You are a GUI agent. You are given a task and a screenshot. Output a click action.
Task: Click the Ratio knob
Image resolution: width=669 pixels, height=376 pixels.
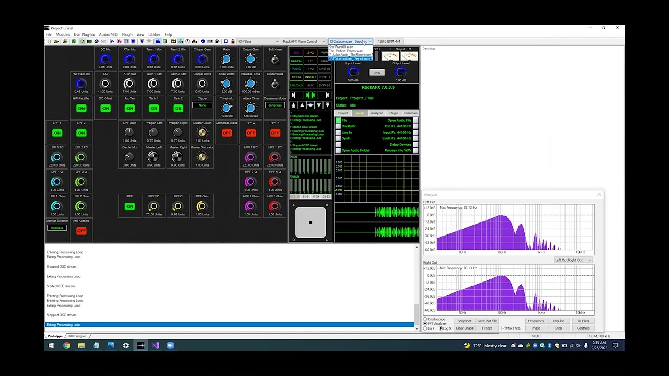[226, 60]
